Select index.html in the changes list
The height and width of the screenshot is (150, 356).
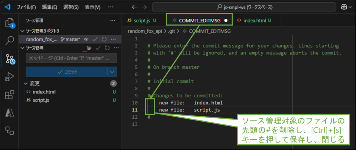[x=44, y=92]
